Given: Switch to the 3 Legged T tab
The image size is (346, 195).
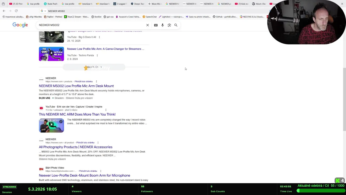Looking at the screenshot, I should pos(120,4).
